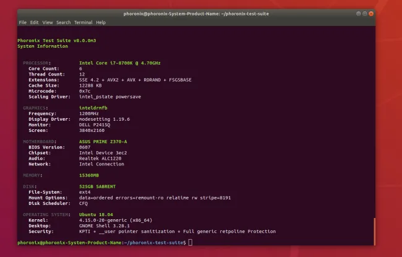Screen dimensions: 402x257
Task: Click the 'GRAPHICS:' section label
Action: 35,108
